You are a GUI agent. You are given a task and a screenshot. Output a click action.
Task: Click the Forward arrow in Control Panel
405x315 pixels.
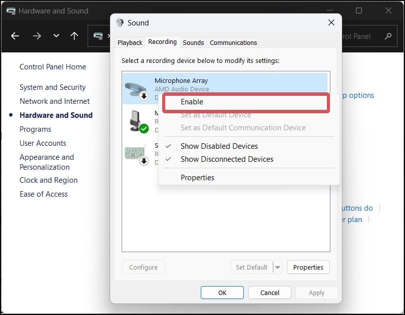pos(37,36)
